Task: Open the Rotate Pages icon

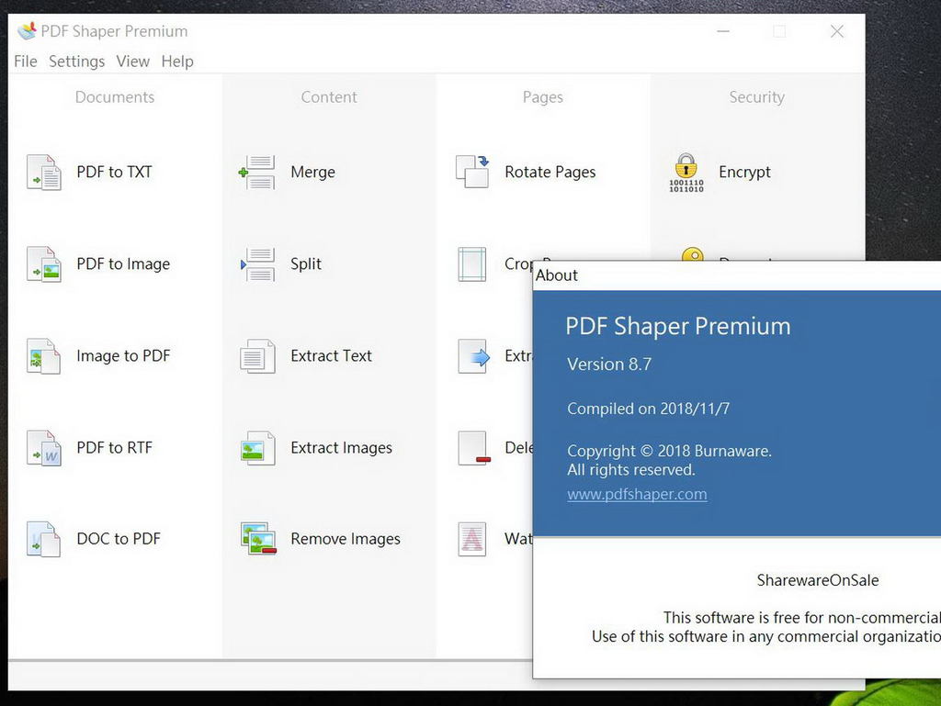Action: (472, 172)
